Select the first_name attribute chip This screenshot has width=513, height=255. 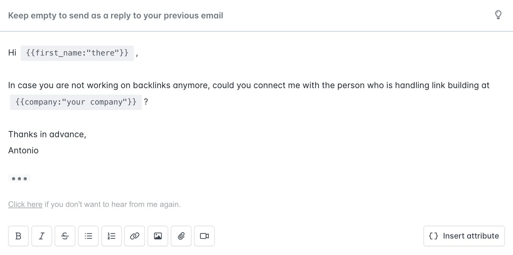[77, 53]
